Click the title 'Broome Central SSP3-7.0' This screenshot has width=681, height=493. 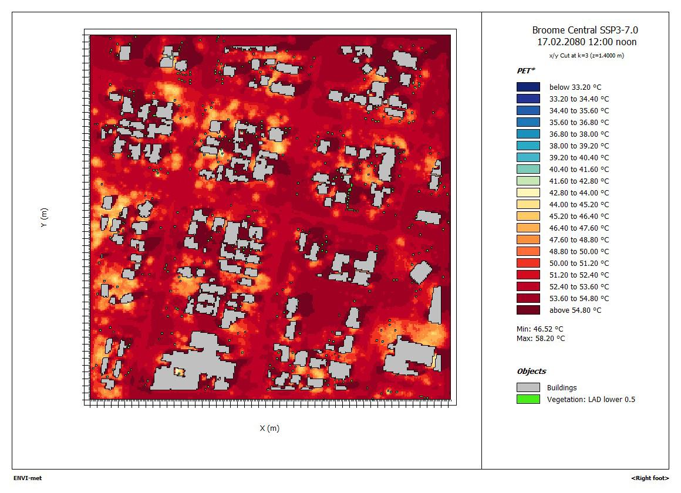(x=585, y=30)
